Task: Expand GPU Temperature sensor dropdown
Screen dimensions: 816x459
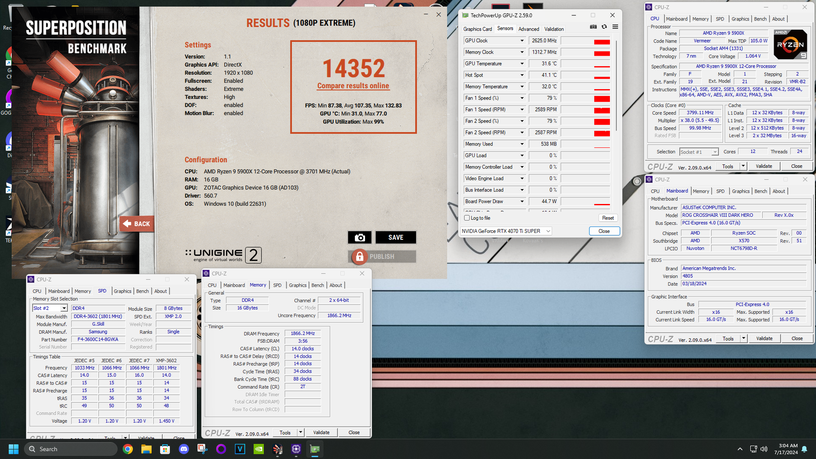Action: [x=522, y=64]
